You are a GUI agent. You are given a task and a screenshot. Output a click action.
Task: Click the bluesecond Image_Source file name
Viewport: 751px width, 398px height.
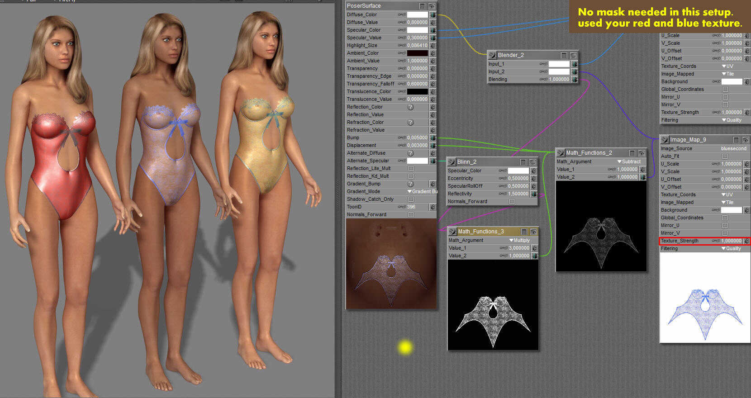pyautogui.click(x=733, y=148)
